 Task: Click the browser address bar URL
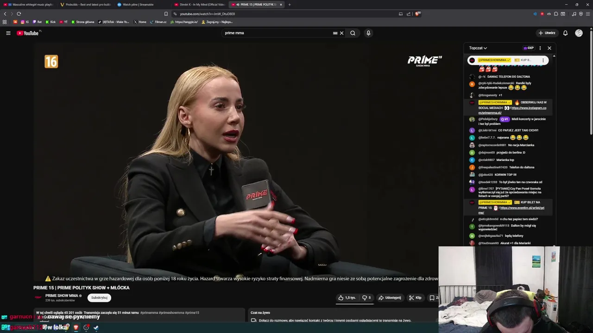208,14
